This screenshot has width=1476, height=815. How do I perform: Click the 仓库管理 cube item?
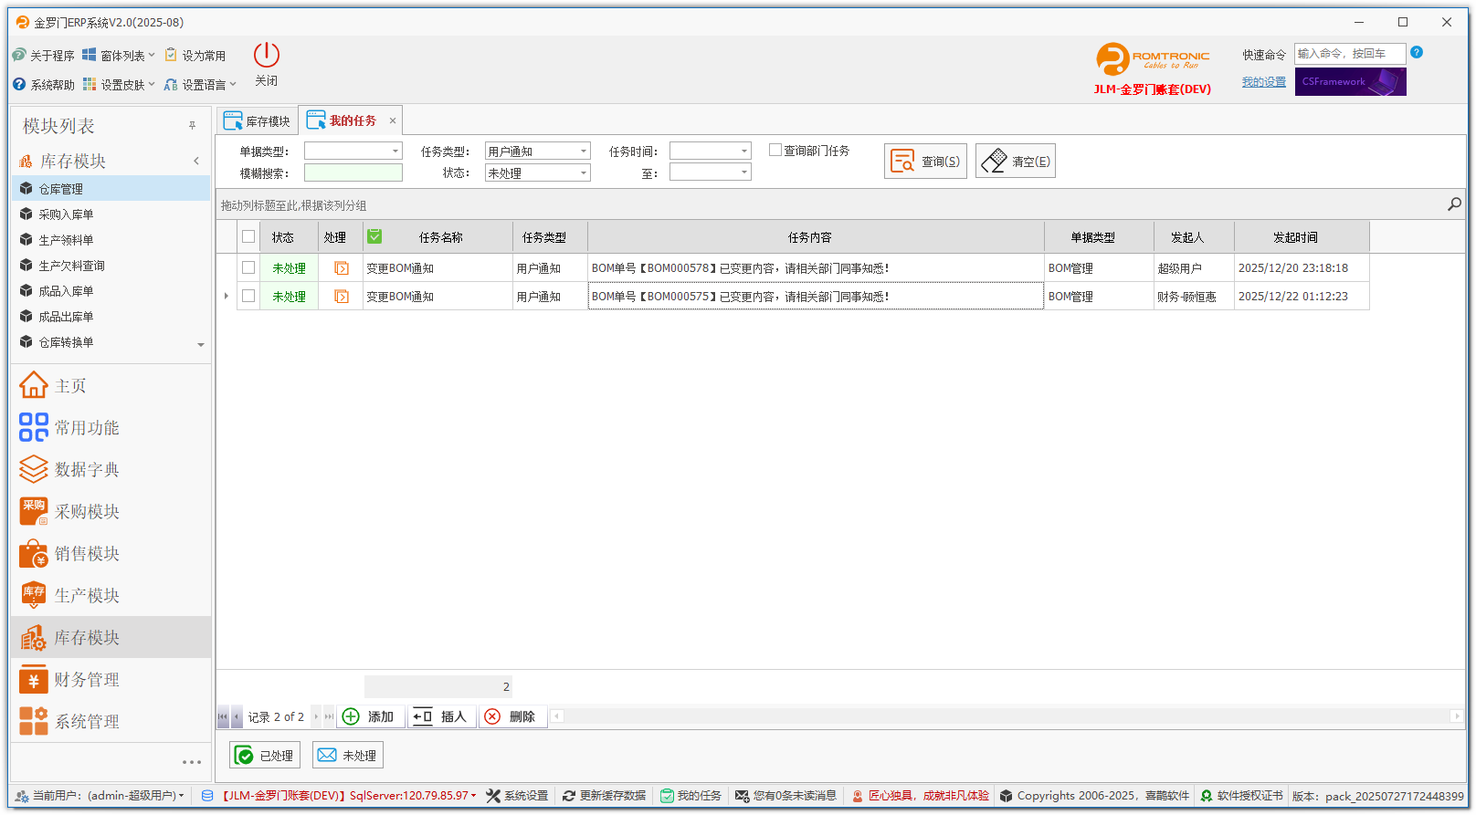111,189
